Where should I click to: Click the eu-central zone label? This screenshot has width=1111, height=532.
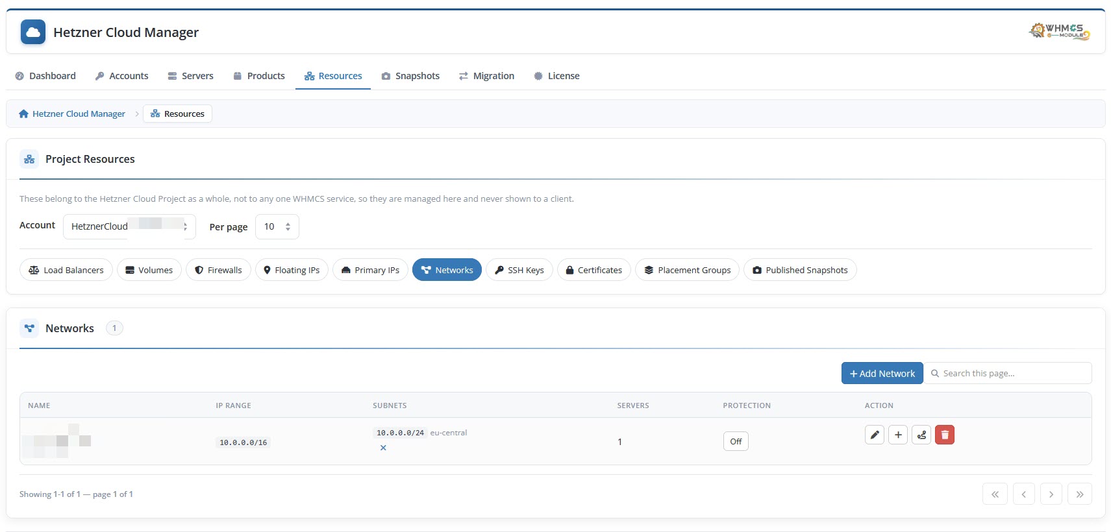[x=449, y=433]
